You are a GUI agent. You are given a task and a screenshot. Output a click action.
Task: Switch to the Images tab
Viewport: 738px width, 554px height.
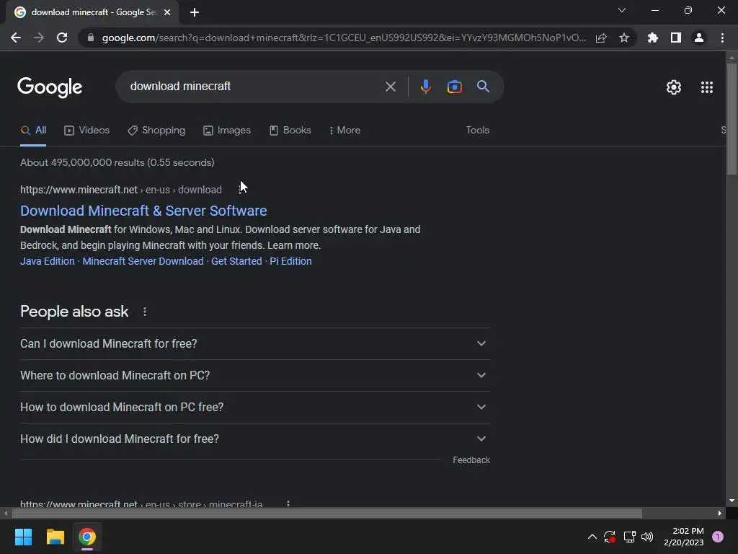pos(227,130)
